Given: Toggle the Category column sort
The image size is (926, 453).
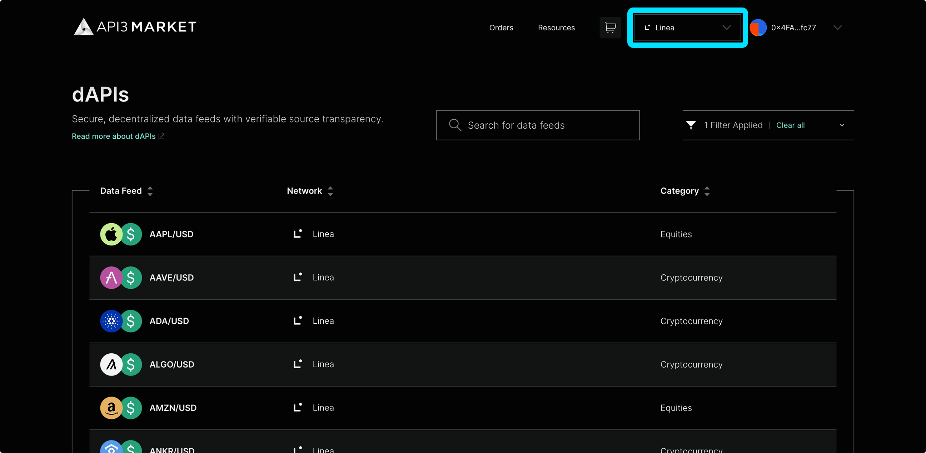Looking at the screenshot, I should pyautogui.click(x=707, y=191).
